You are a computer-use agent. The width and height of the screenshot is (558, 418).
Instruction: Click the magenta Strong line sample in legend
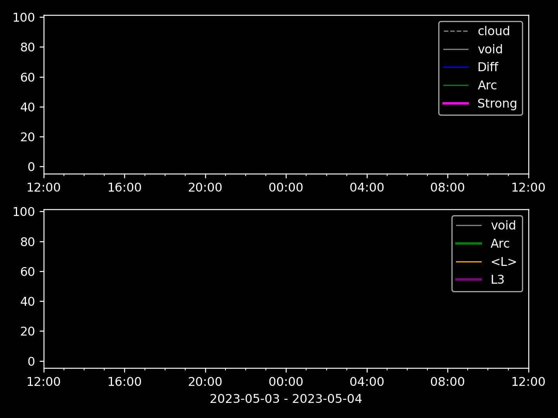tap(456, 103)
